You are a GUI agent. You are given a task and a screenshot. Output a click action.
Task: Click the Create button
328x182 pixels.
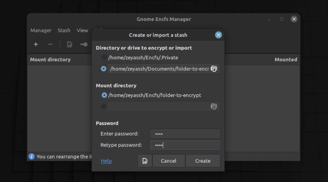[203, 161]
